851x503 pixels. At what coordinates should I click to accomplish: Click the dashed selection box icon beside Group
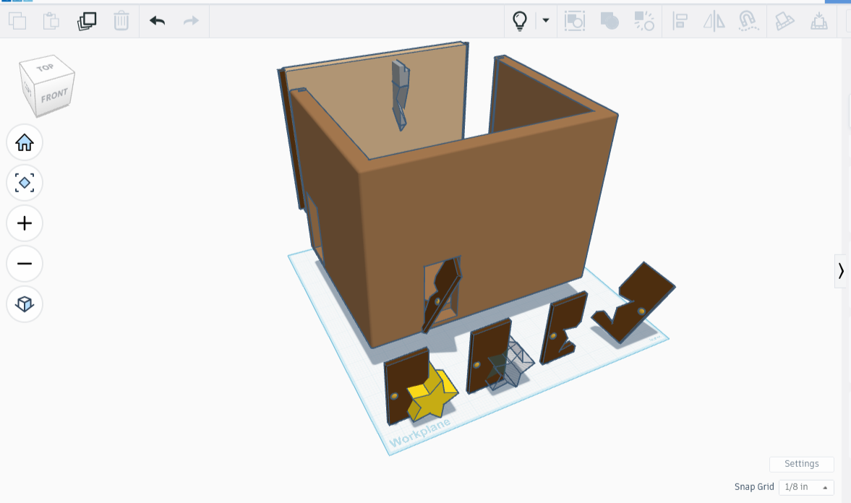click(x=575, y=21)
